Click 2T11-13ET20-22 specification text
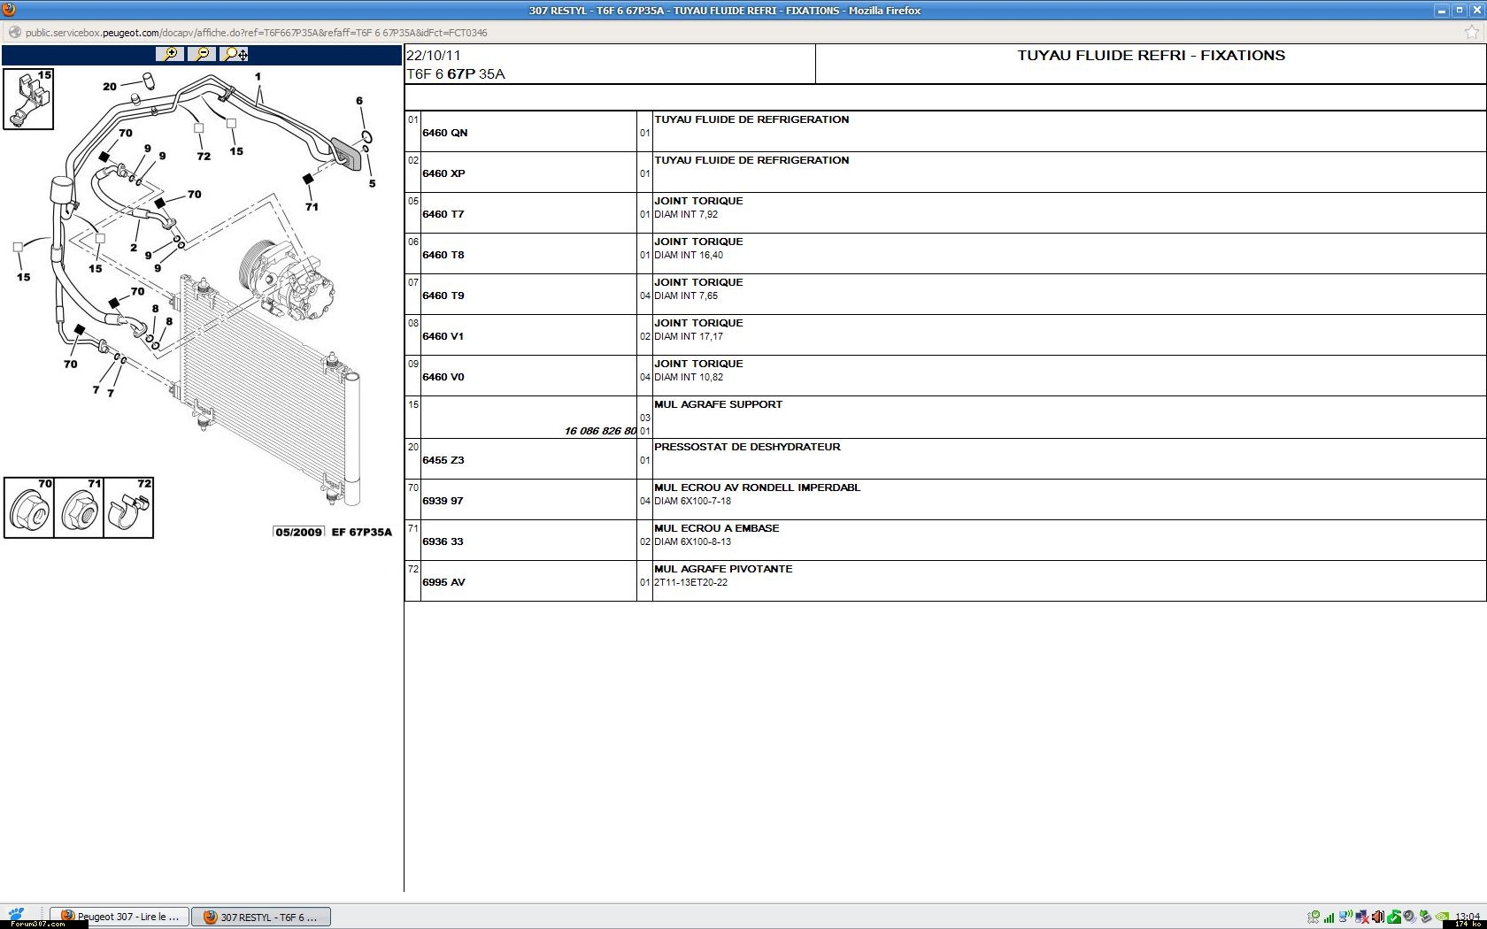Screen dimensions: 1487x929 [x=690, y=582]
